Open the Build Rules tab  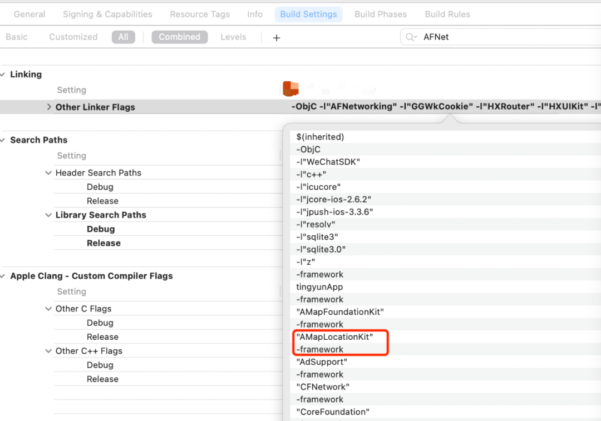(447, 14)
